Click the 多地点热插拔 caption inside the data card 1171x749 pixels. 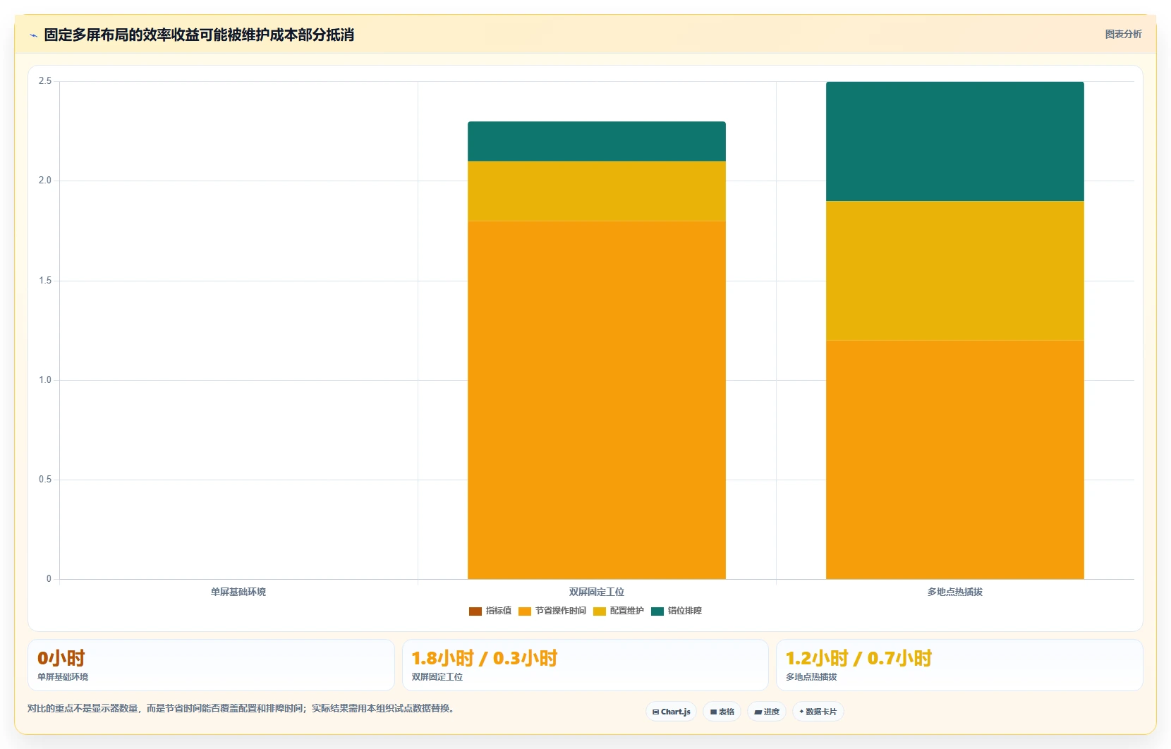click(811, 677)
